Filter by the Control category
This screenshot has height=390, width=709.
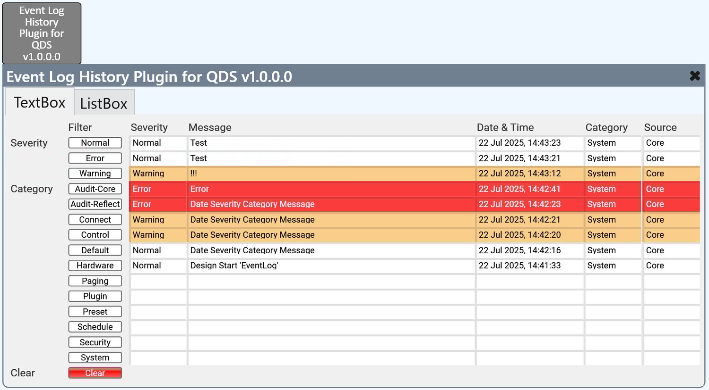point(95,235)
